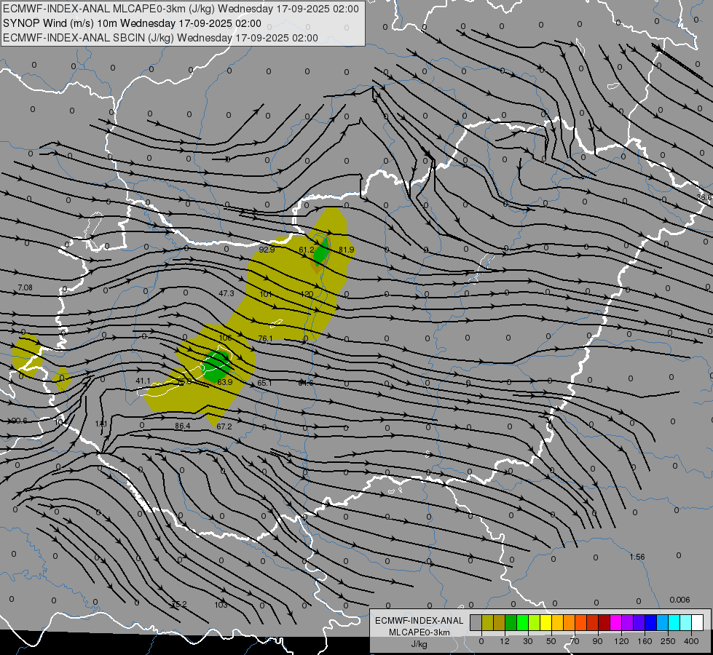Select the pure blue legend swatch

(x=650, y=622)
